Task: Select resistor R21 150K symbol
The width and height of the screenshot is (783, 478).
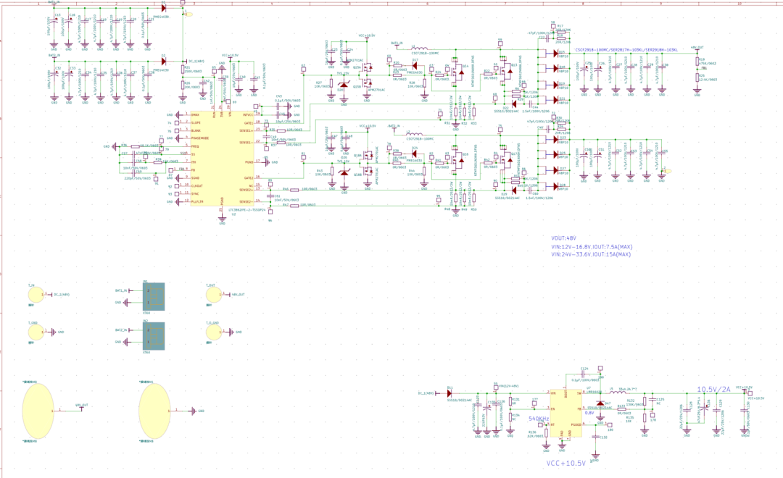Action: point(183,70)
